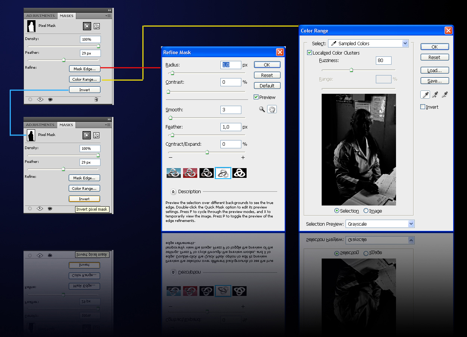Disable the Preview checkbox in Refine Mask
467x337 pixels.
[256, 97]
